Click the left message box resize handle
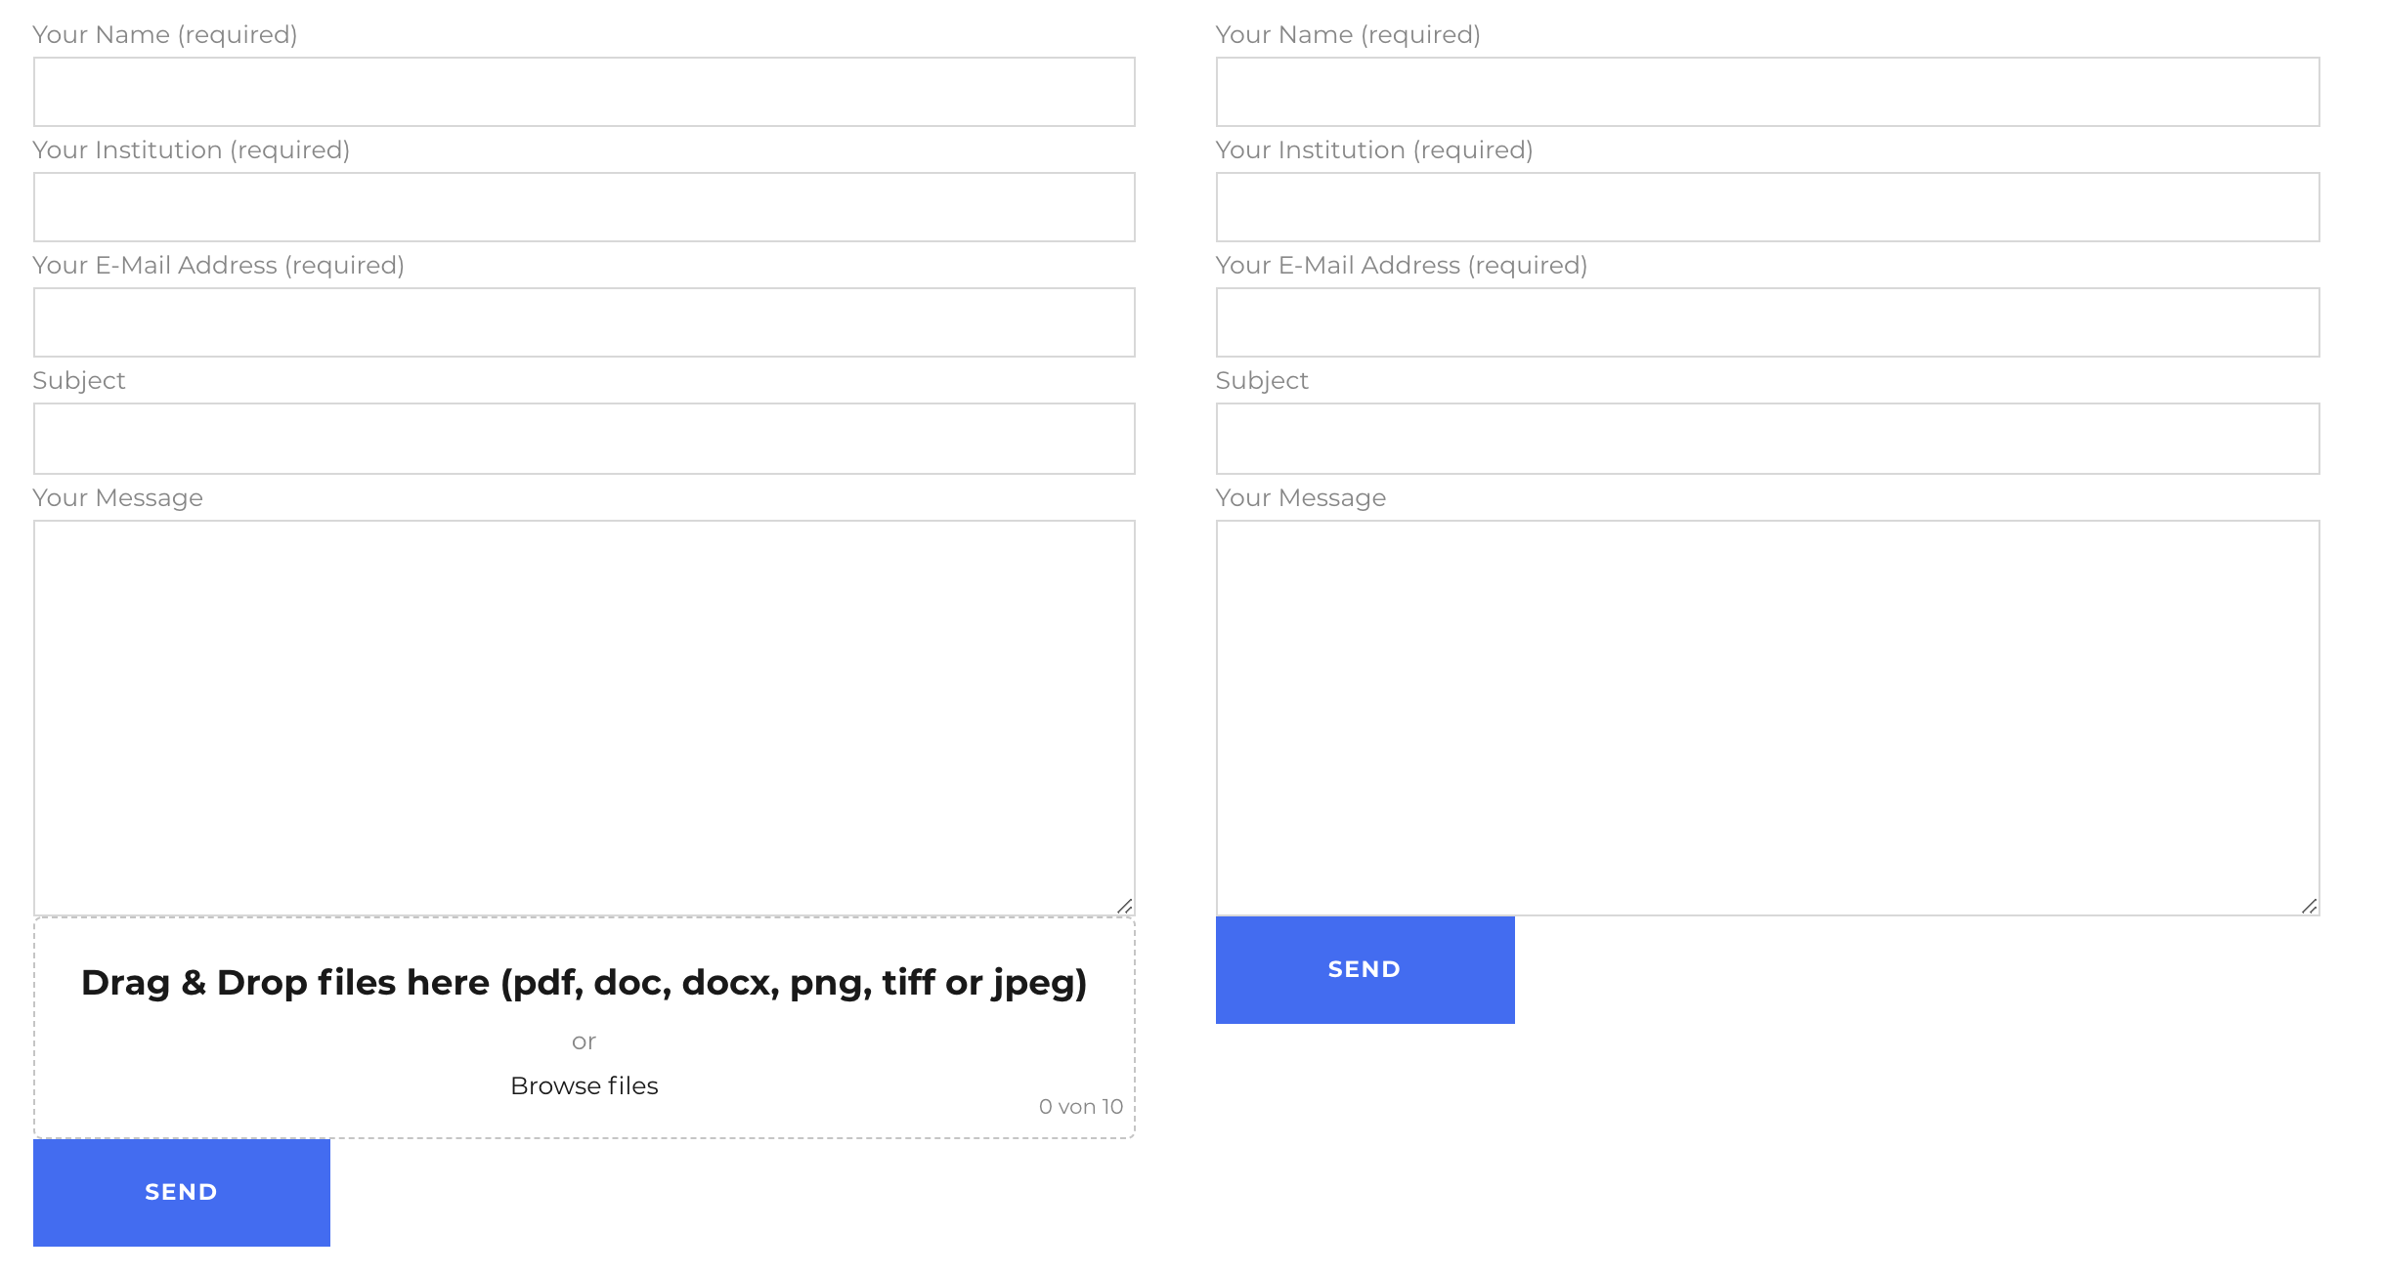The width and height of the screenshot is (2383, 1274). pyautogui.click(x=1124, y=906)
